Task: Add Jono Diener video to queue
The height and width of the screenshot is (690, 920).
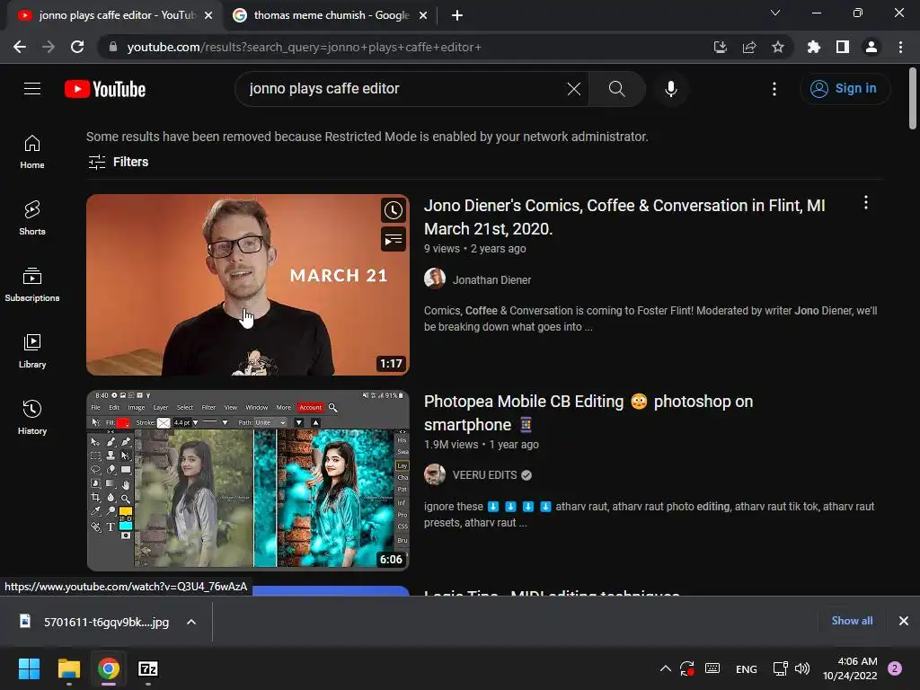Action: (394, 239)
